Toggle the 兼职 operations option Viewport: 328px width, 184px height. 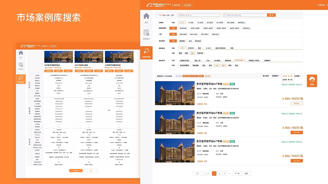(x=223, y=65)
